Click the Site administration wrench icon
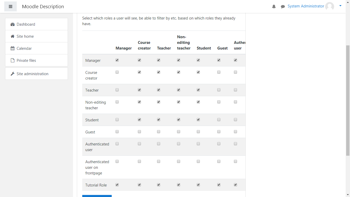 coord(13,74)
